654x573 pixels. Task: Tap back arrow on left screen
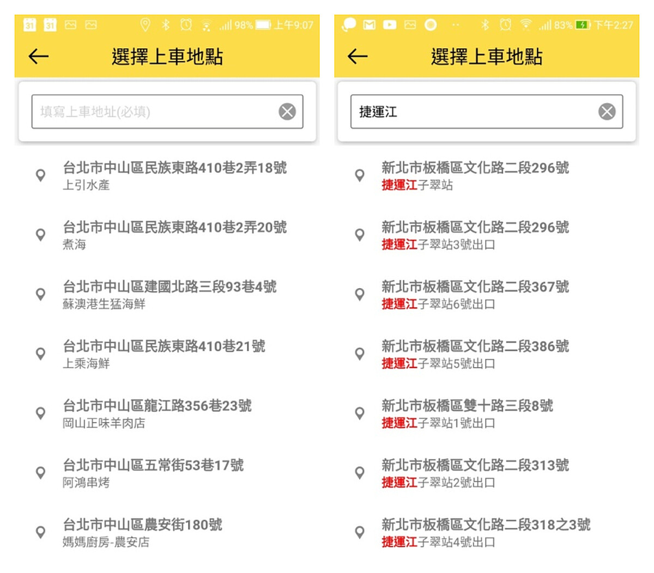pyautogui.click(x=39, y=56)
